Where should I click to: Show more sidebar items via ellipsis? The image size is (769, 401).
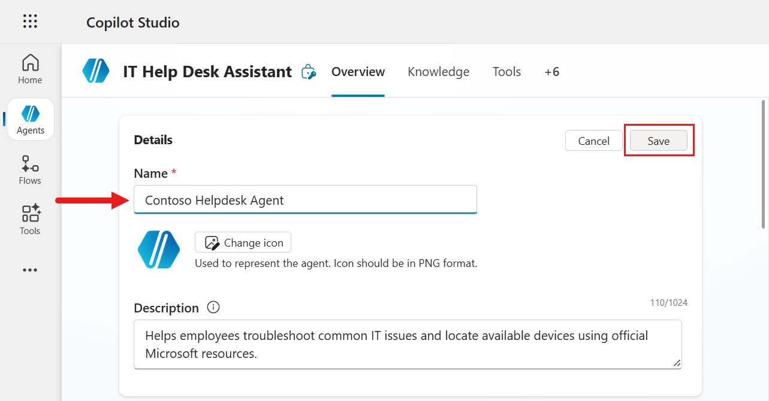[x=30, y=270]
